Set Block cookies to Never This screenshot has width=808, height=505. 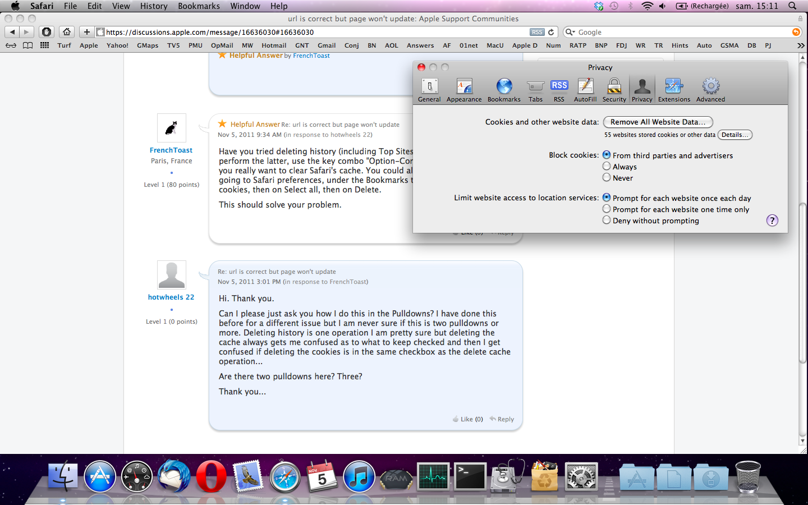pos(607,177)
